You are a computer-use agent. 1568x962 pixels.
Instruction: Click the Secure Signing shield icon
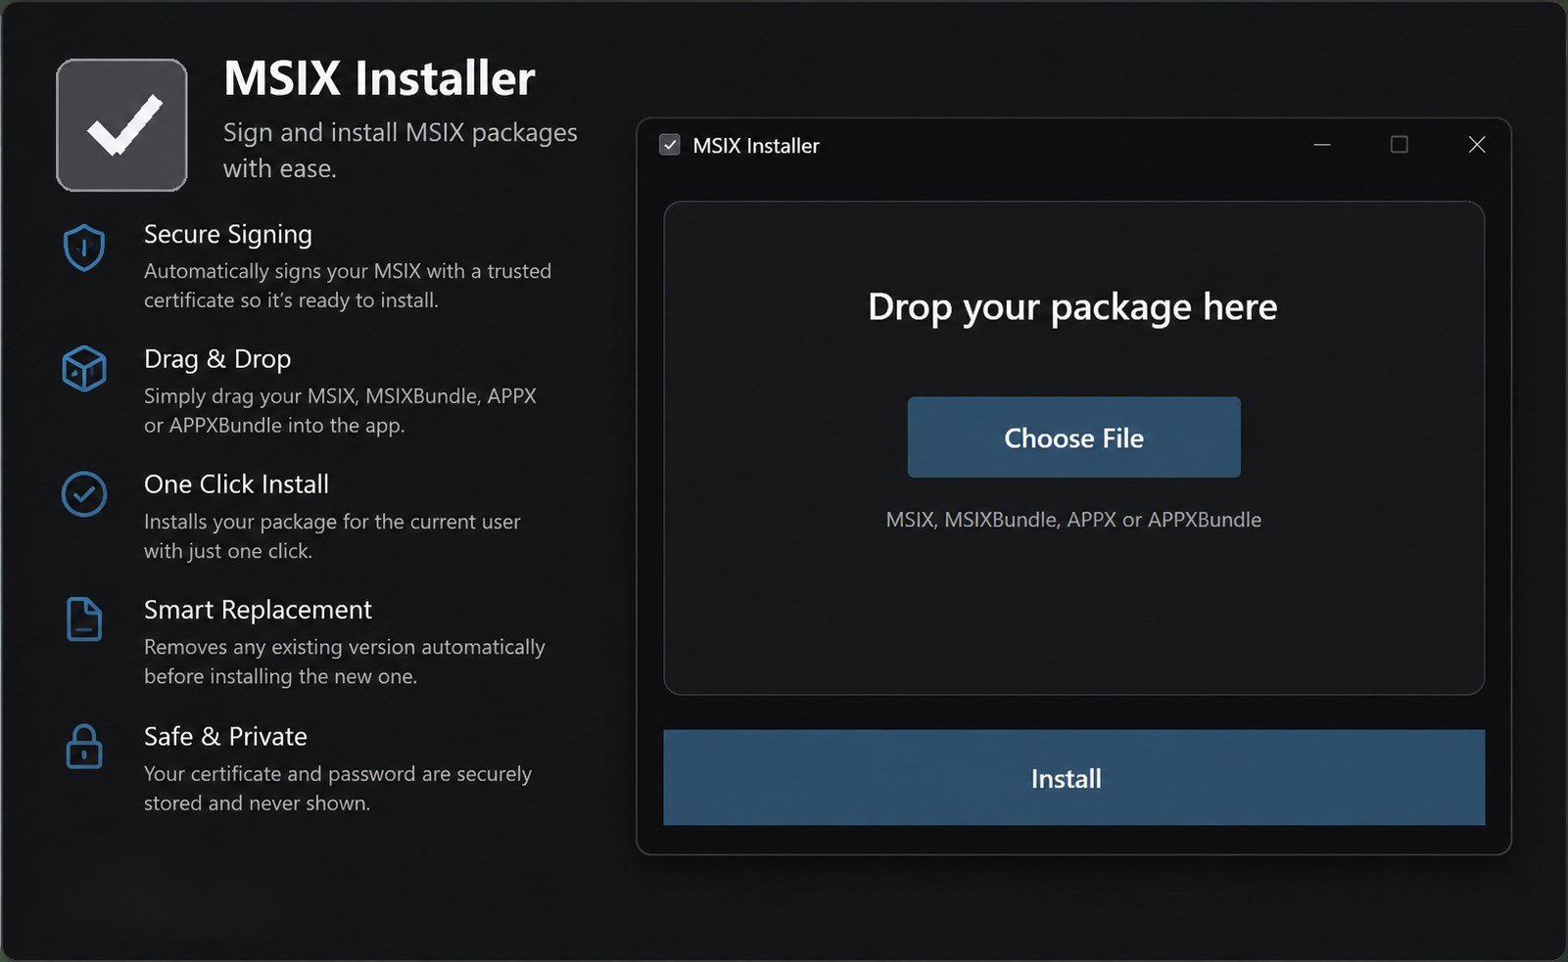pyautogui.click(x=84, y=248)
